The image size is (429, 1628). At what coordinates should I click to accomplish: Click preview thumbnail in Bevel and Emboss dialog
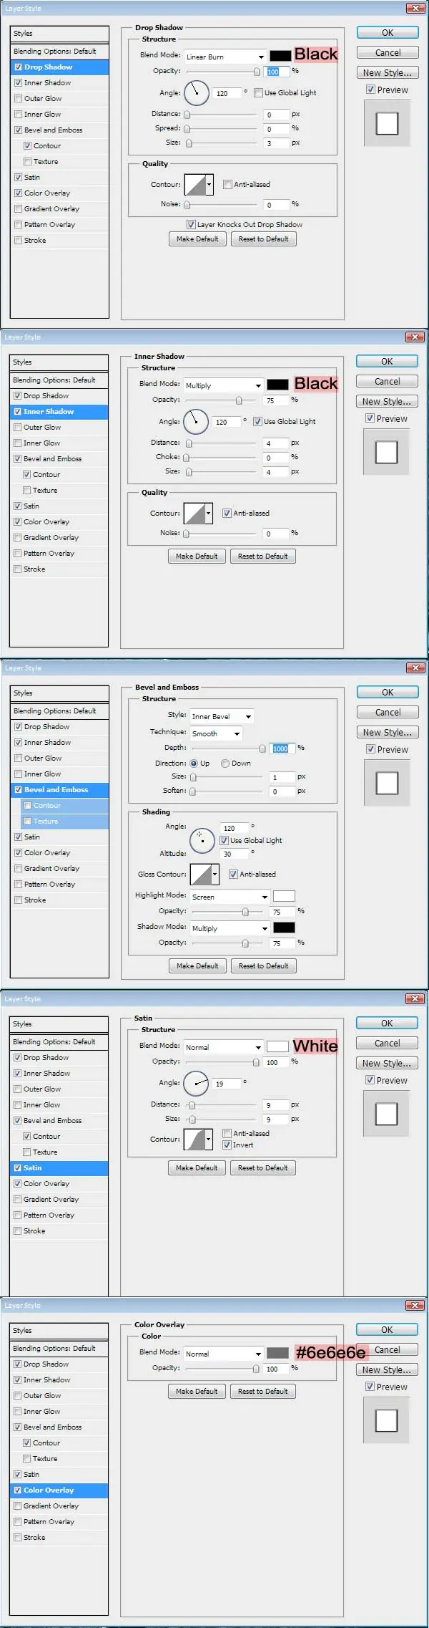[x=387, y=783]
